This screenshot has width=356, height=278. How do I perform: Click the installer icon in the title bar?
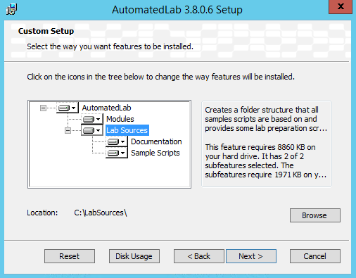pos(11,9)
